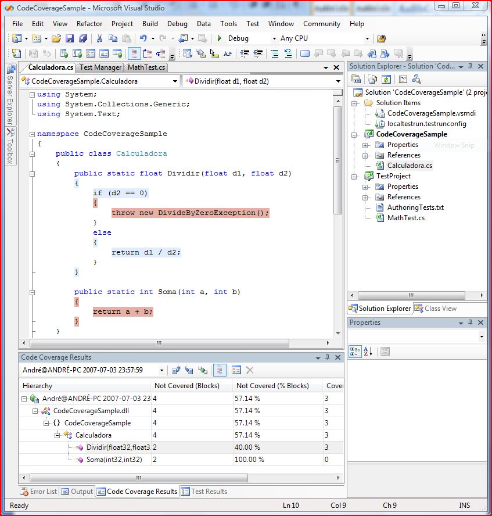Click the Comment Out Selected Lines icon

coord(275,53)
